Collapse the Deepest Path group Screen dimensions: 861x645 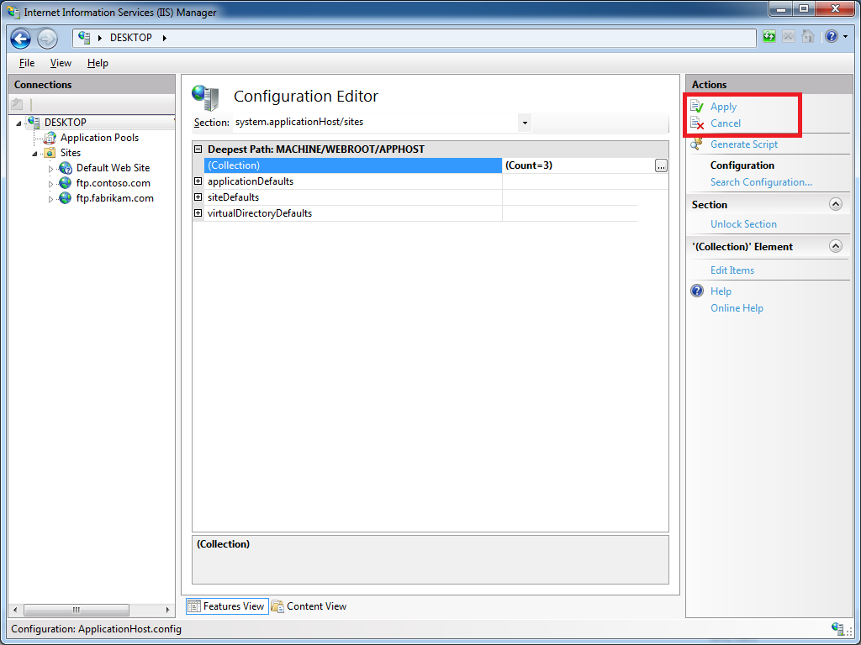point(198,149)
